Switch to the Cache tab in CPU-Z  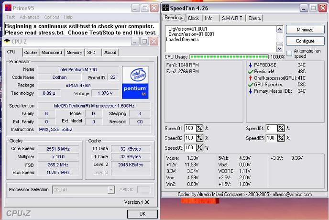coord(31,53)
